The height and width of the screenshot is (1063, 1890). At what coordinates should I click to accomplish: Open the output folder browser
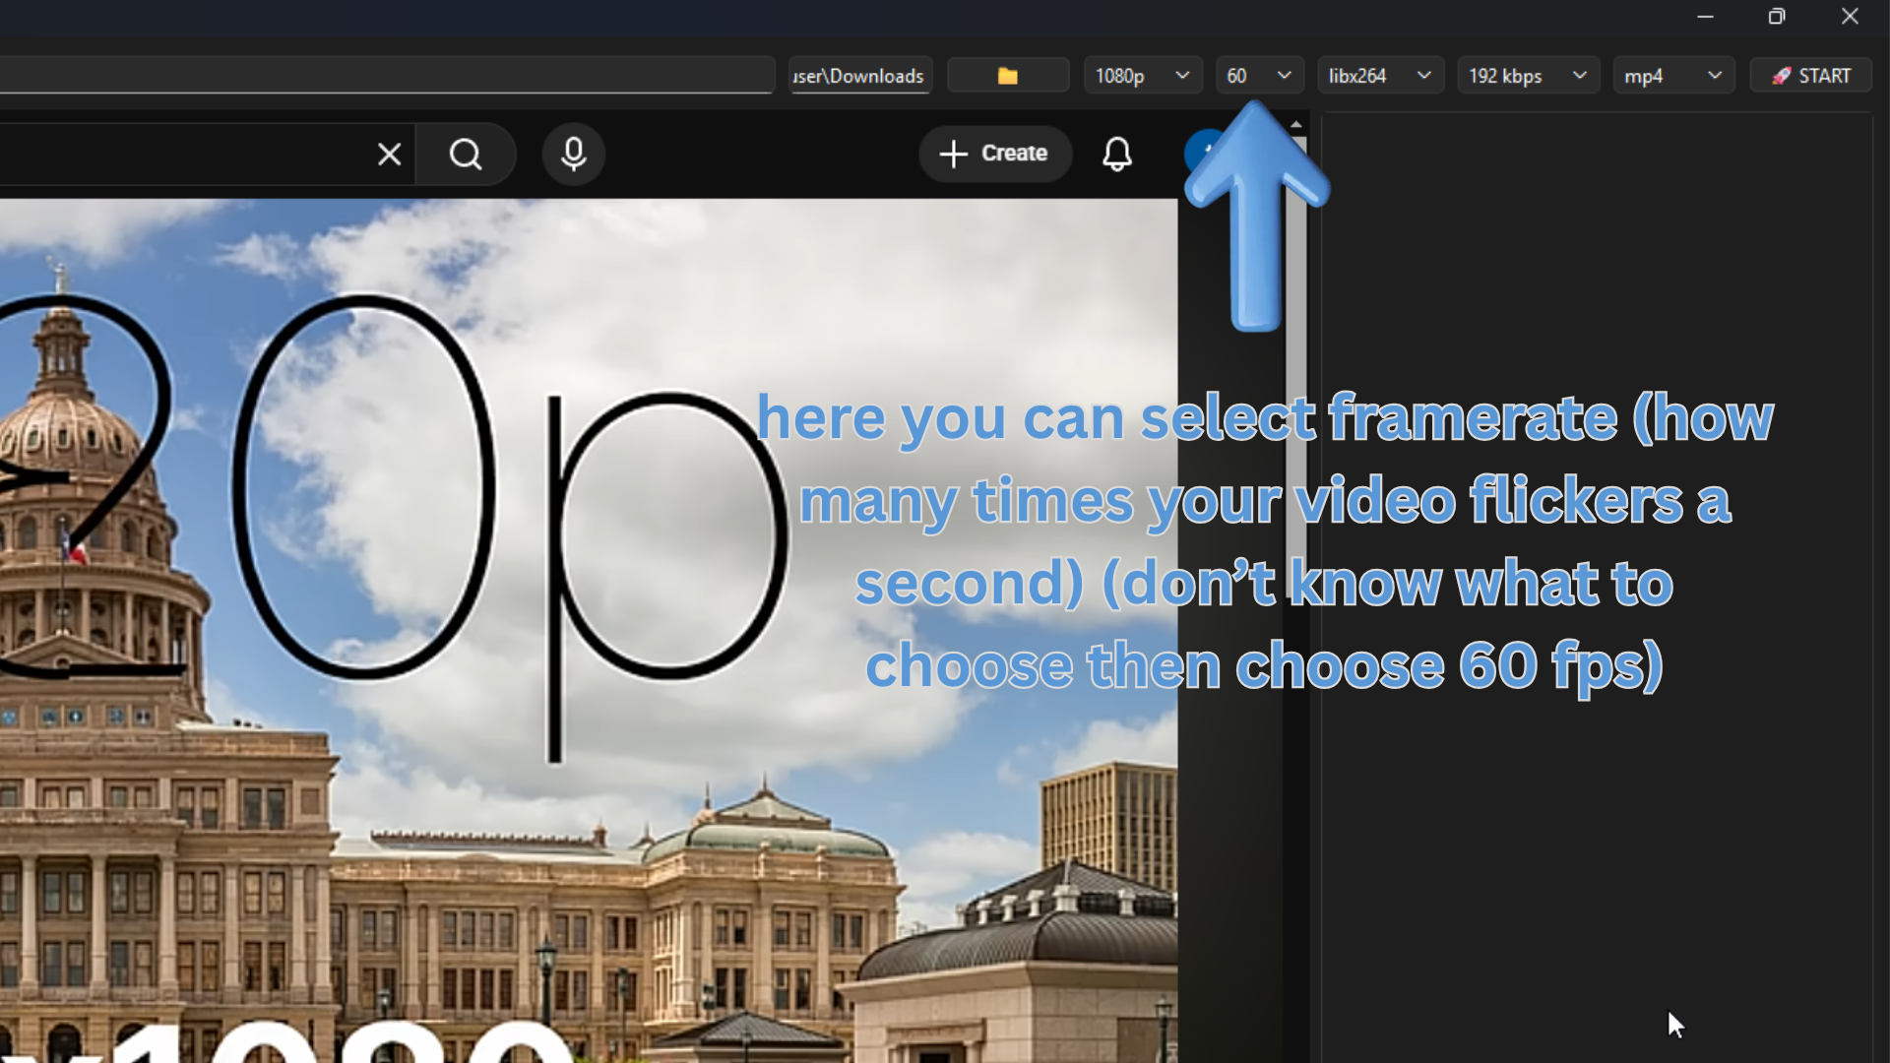(x=1007, y=75)
